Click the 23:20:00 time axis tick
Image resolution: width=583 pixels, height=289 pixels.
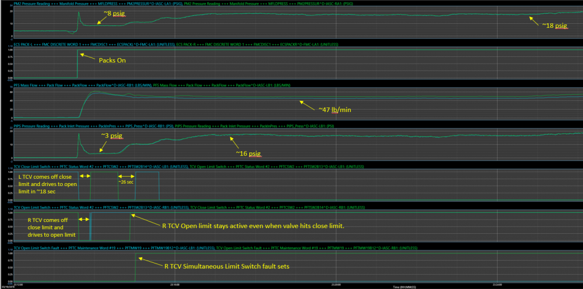tap(335, 283)
